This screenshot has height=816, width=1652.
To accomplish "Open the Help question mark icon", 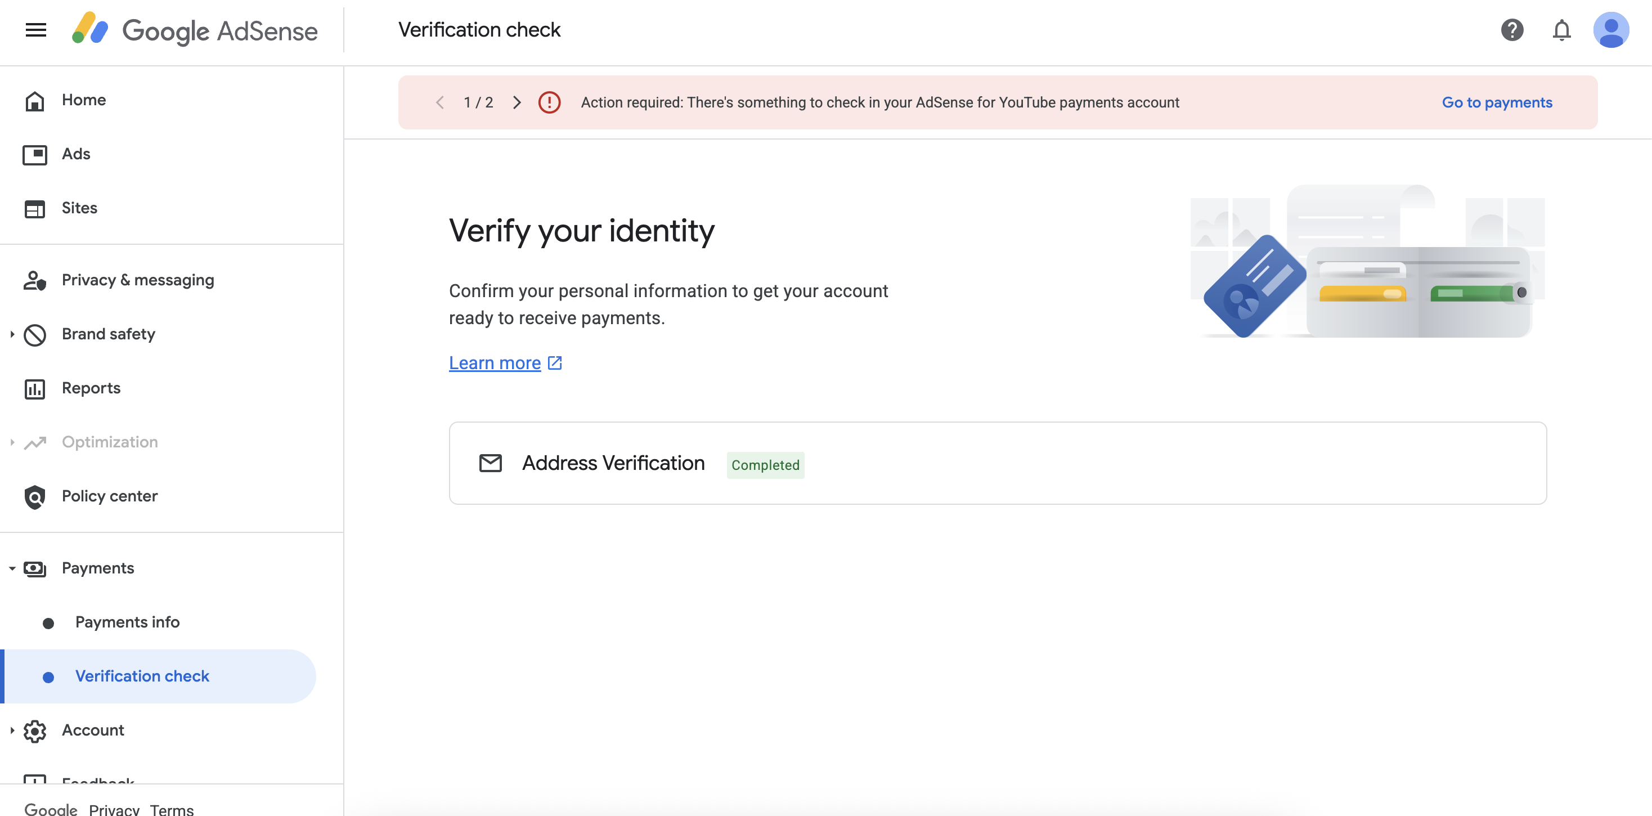I will 1511,29.
